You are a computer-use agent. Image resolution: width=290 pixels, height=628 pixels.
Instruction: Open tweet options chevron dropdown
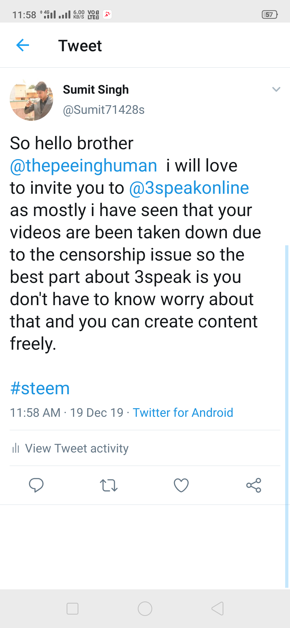point(276,89)
